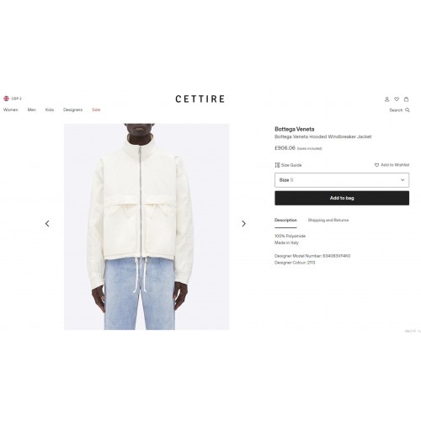The width and height of the screenshot is (421, 421).
Task: Click the Add to bag button
Action: (342, 198)
